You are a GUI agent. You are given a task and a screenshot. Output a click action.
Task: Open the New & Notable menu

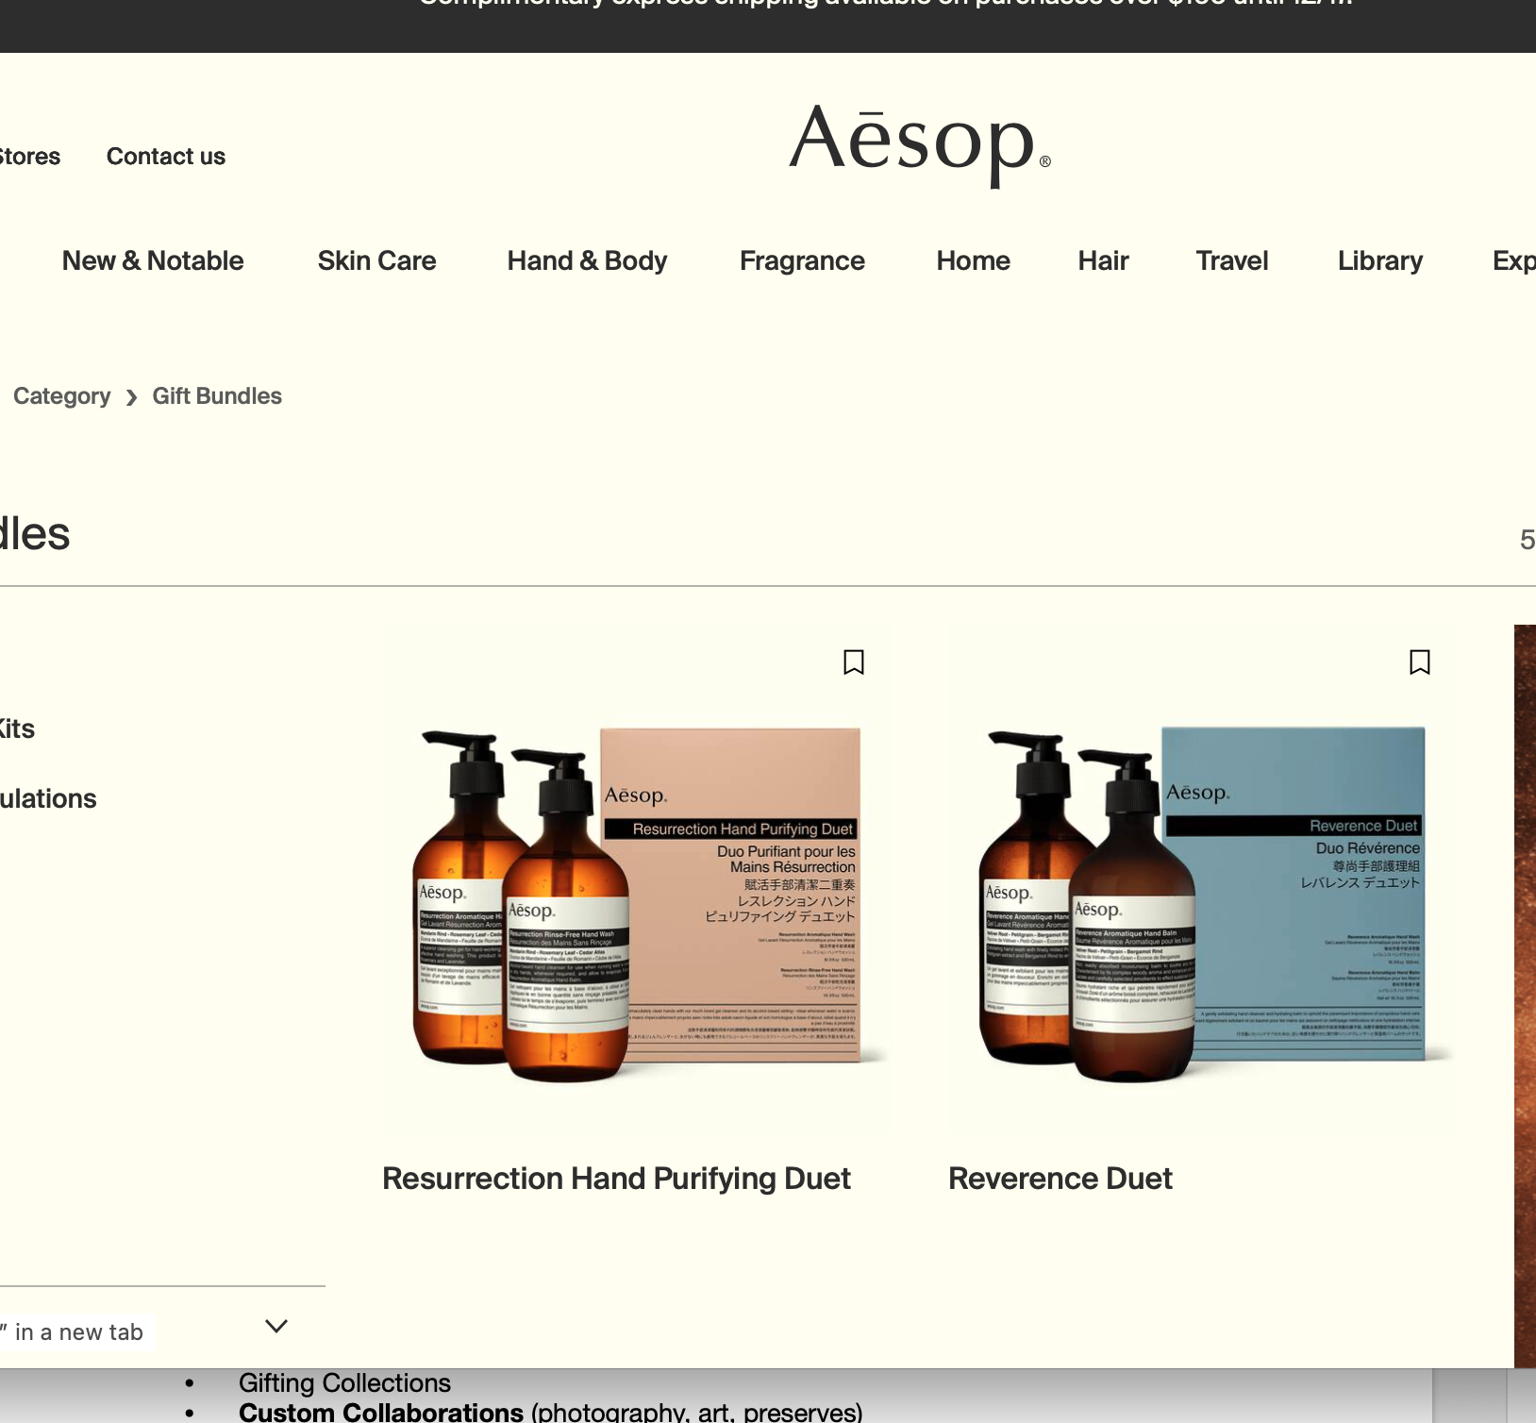[x=152, y=261]
